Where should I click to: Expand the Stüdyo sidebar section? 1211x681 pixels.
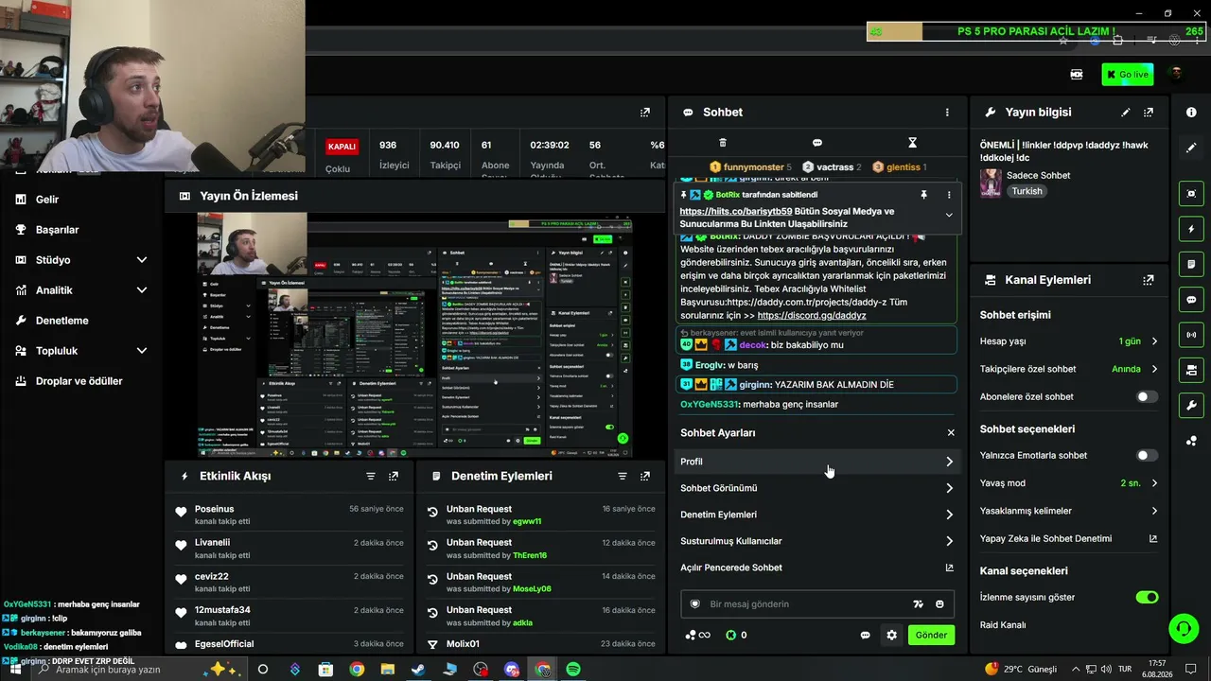point(141,260)
